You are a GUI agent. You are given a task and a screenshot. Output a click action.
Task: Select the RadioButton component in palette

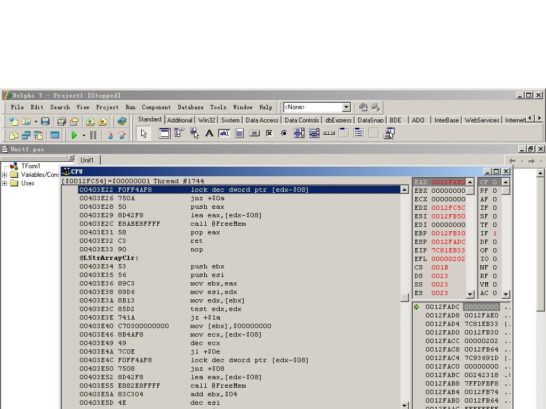click(x=284, y=133)
